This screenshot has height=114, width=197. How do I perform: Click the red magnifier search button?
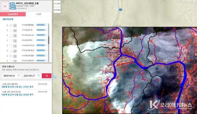click(47, 76)
